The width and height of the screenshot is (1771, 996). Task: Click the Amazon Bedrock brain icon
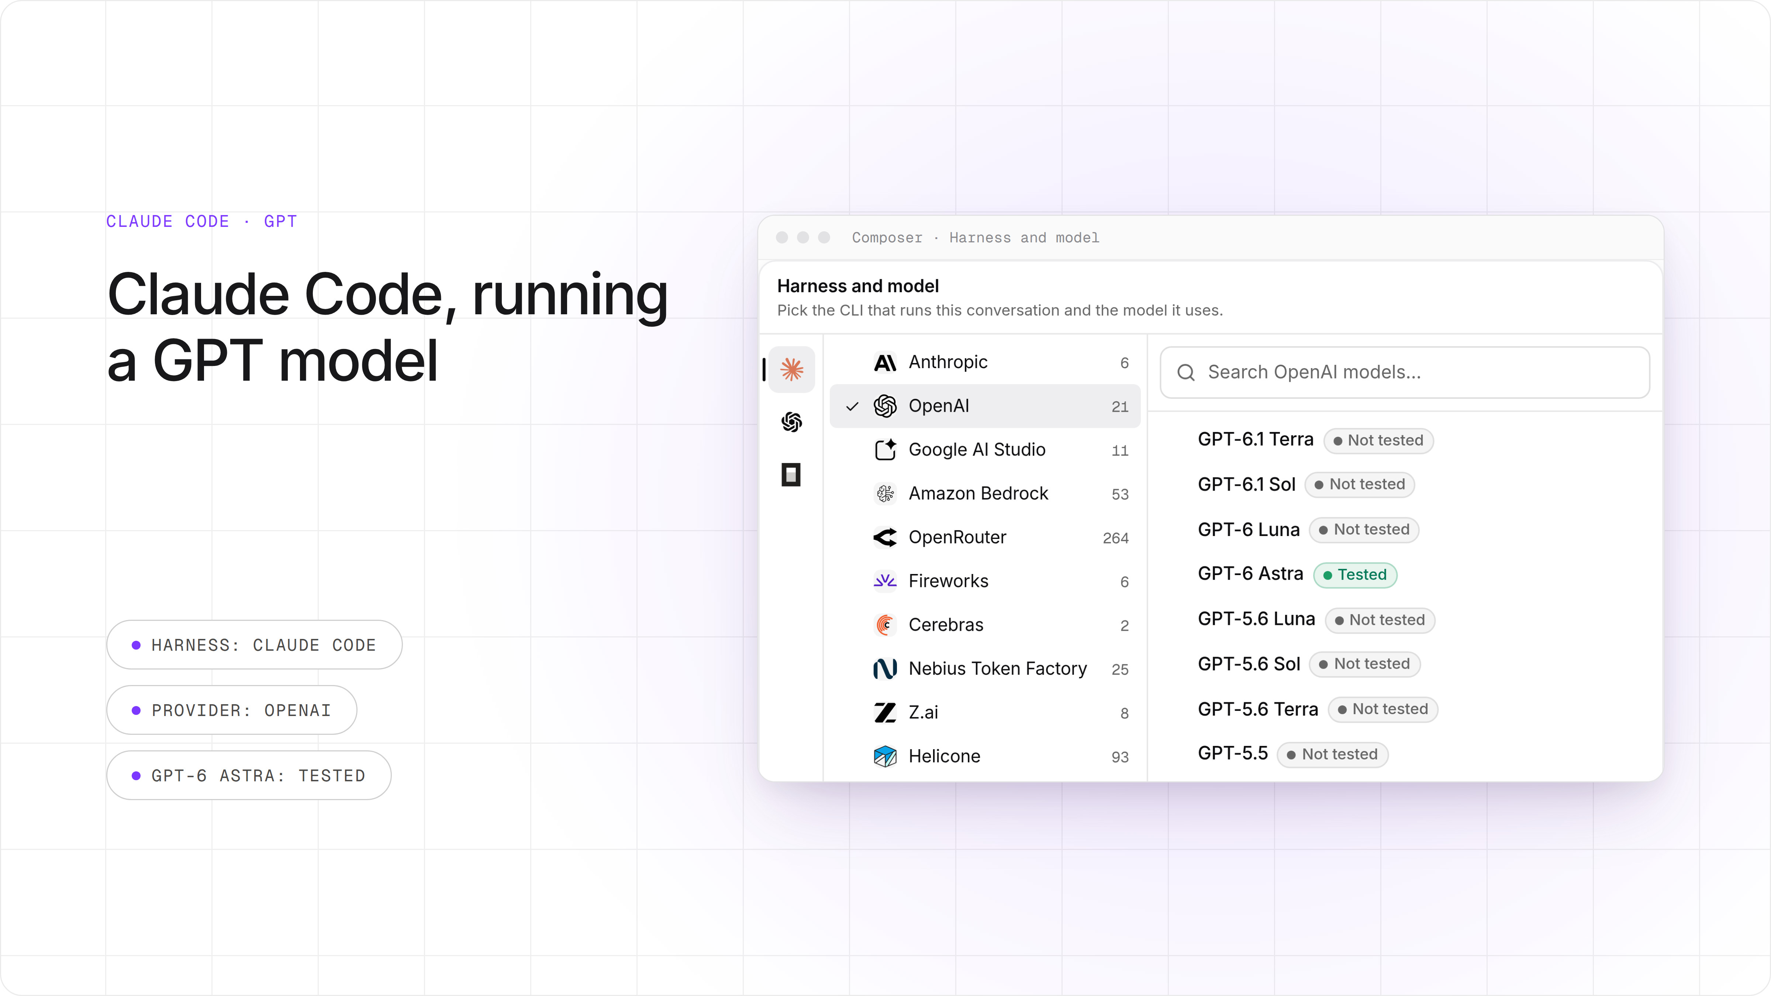coord(885,494)
